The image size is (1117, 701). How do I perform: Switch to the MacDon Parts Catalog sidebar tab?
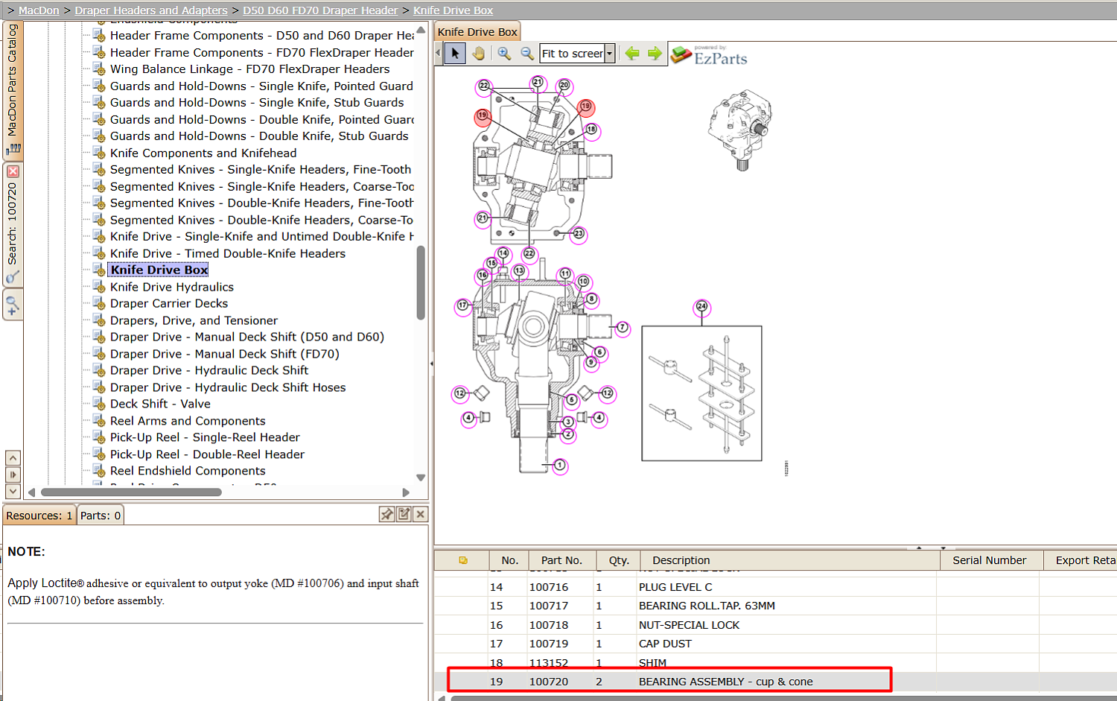[13, 90]
